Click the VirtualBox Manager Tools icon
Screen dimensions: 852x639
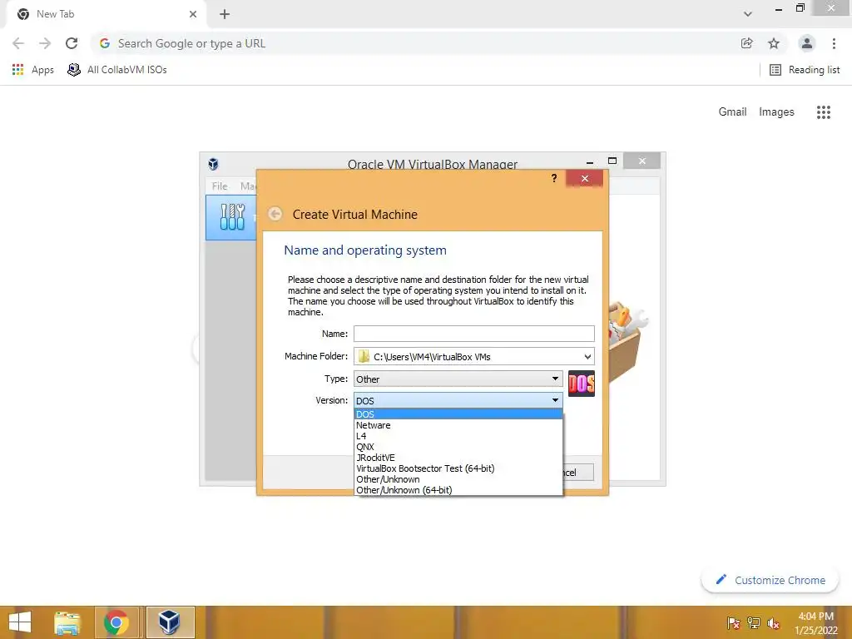point(232,217)
